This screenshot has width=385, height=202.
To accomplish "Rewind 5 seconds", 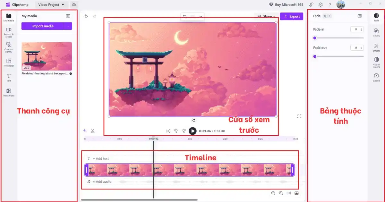I will [176, 131].
